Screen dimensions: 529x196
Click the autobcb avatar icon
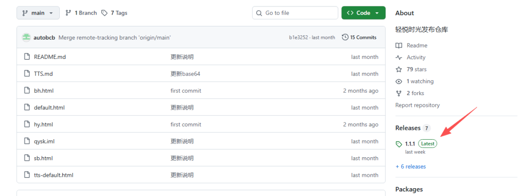point(26,37)
